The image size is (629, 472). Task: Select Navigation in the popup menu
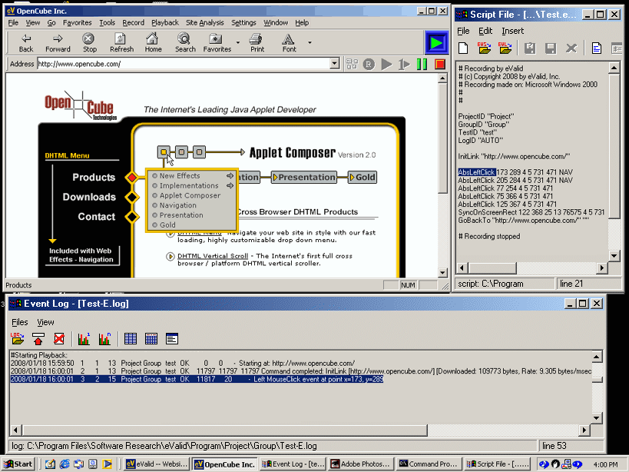(177, 205)
